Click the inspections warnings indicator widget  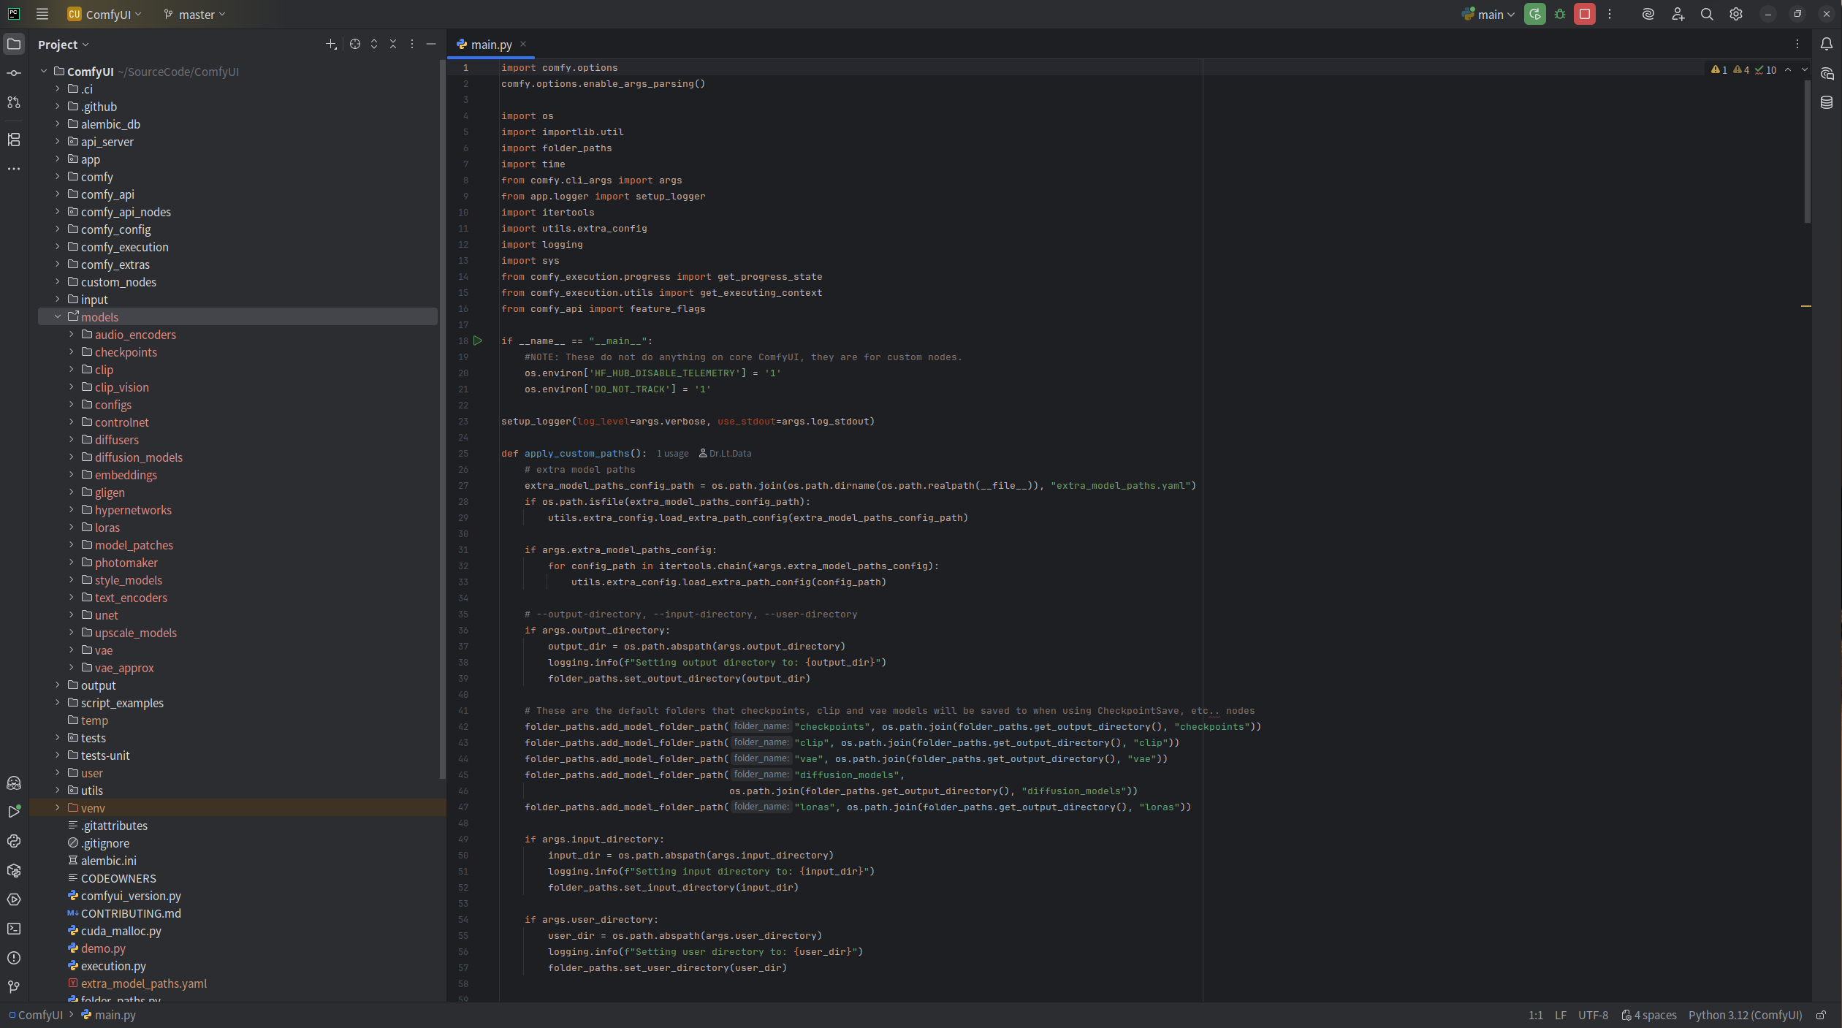coord(1743,70)
